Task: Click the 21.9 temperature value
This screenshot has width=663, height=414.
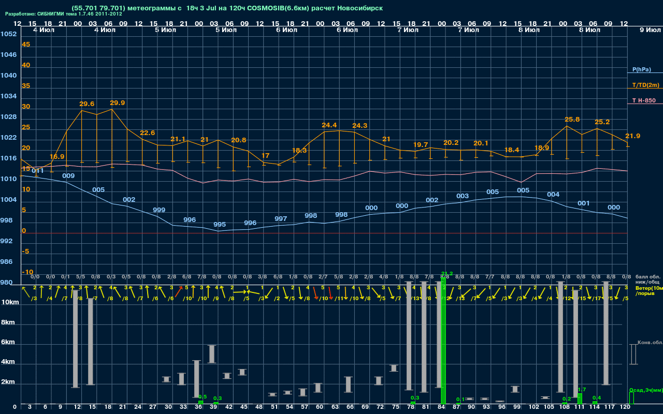Action: tap(633, 136)
